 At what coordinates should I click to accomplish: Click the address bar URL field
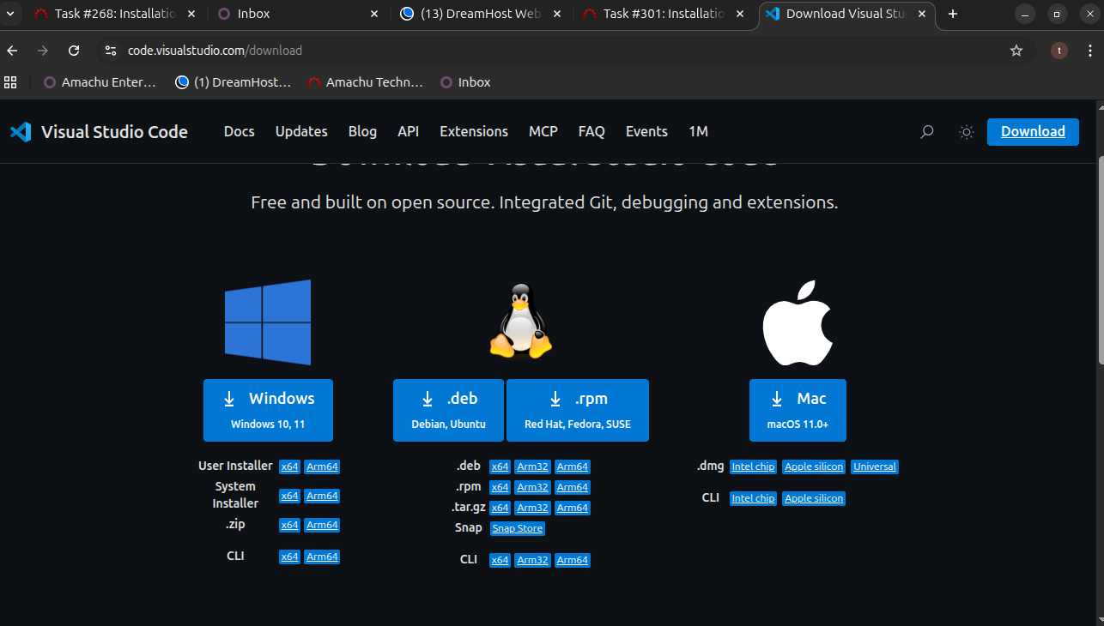pyautogui.click(x=515, y=51)
